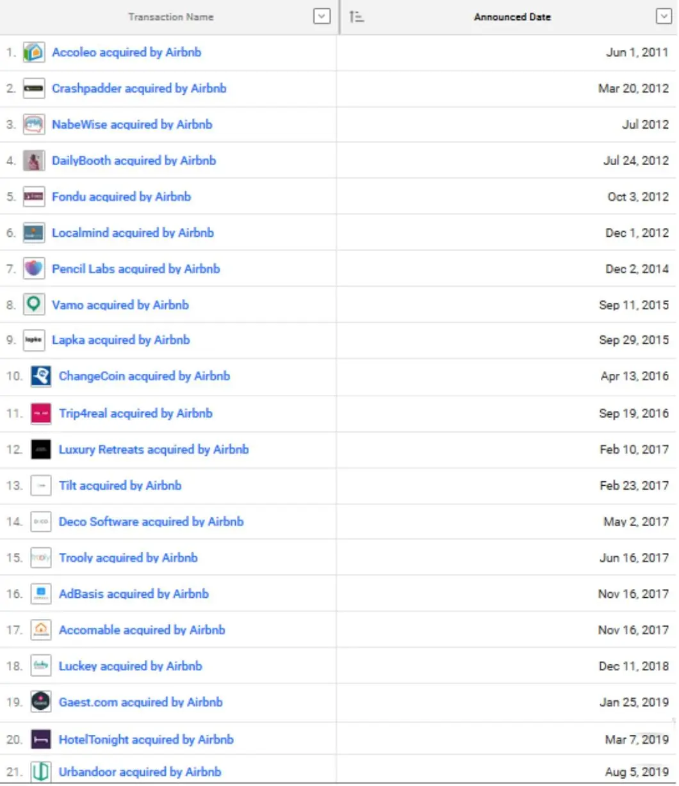The image size is (679, 786).
Task: Open NabeWise acquired by Airbnb link
Action: point(132,124)
